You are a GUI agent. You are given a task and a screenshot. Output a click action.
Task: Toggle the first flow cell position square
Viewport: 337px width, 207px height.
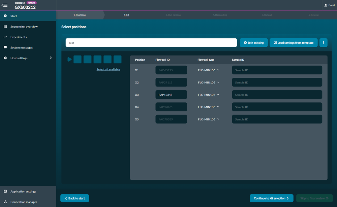click(78, 59)
